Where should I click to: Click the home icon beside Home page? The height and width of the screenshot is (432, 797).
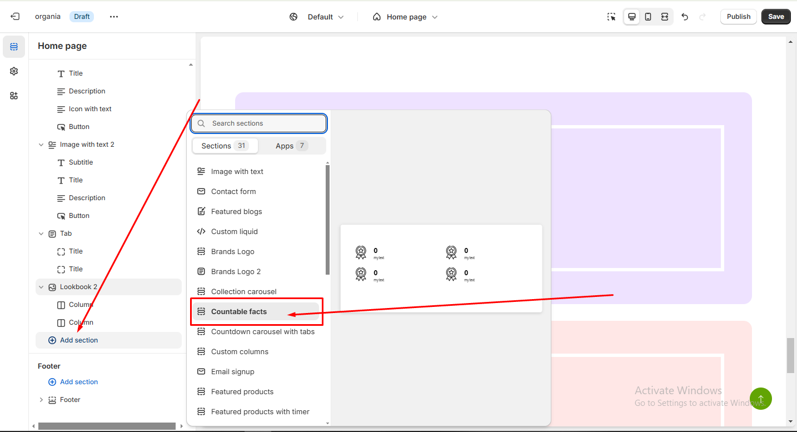(x=377, y=17)
